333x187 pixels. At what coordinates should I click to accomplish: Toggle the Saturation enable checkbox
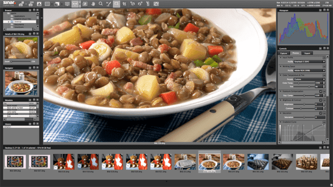point(321,113)
